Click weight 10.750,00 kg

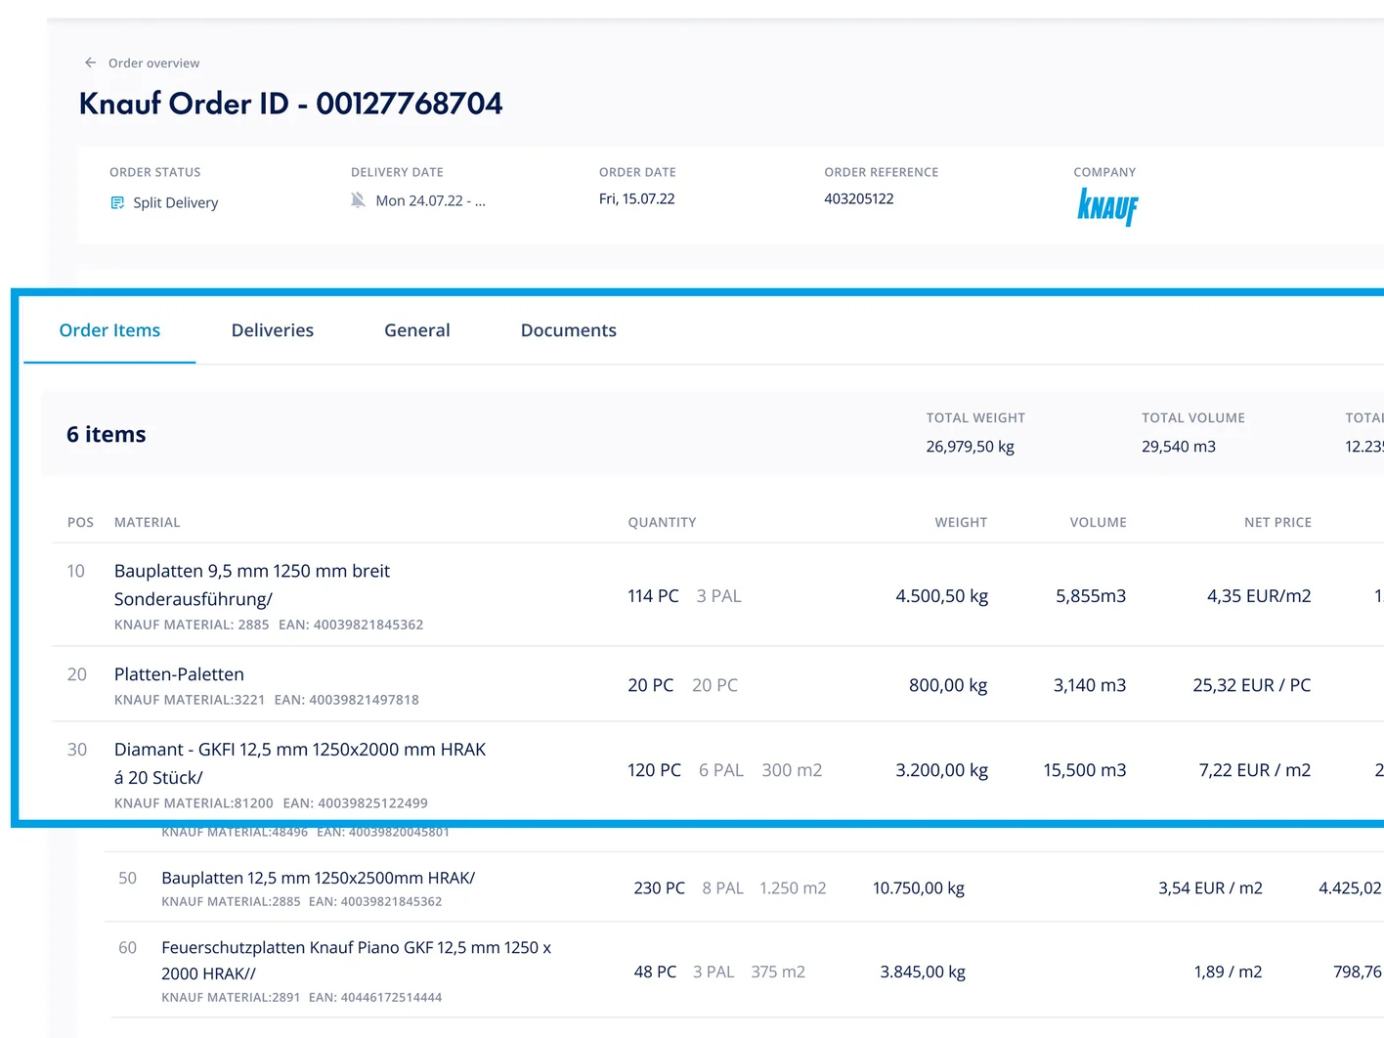pyautogui.click(x=919, y=888)
